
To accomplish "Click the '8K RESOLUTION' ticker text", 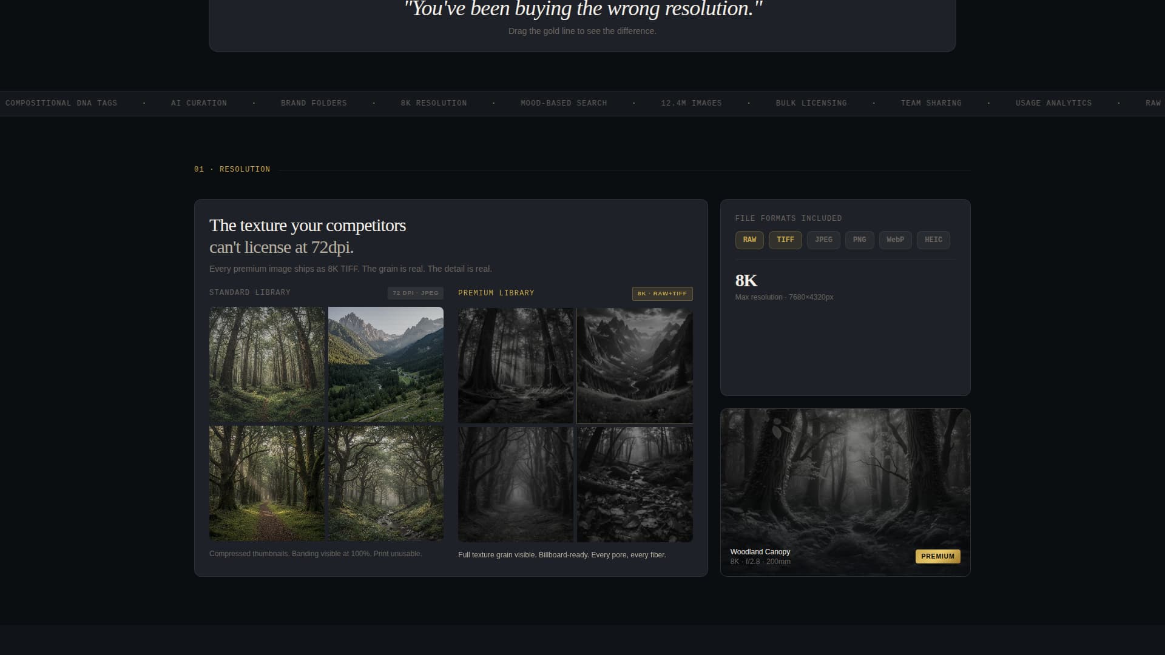I will [x=434, y=103].
